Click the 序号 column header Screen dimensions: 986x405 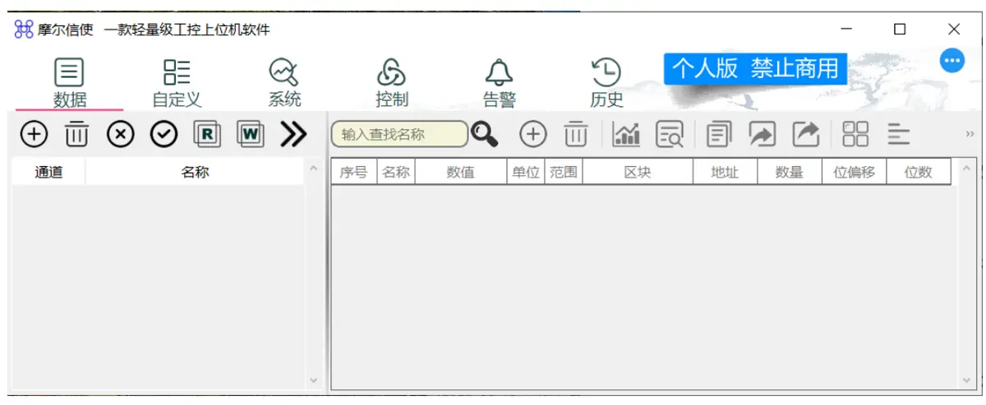coord(353,173)
